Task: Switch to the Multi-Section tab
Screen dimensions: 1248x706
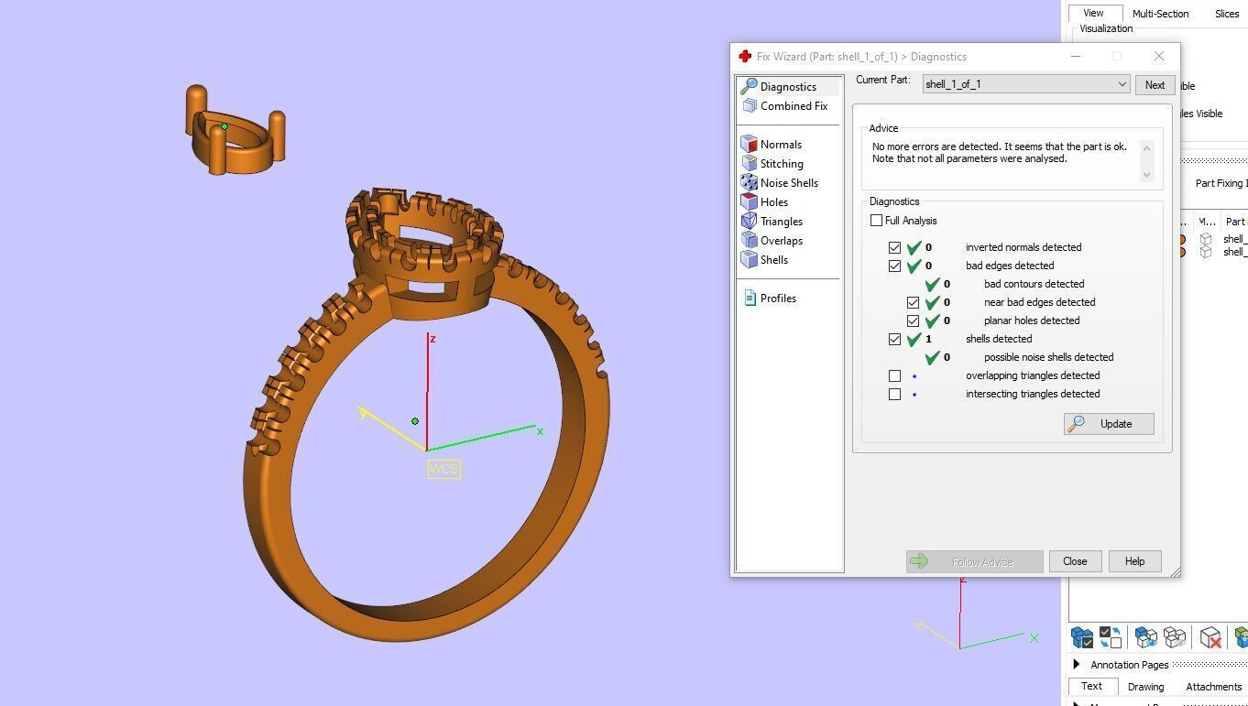Action: [x=1160, y=14]
